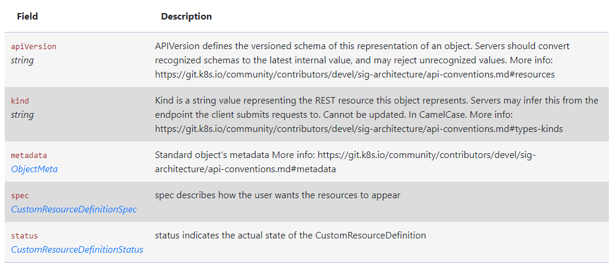
Task: Click the spec field name
Action: point(20,196)
